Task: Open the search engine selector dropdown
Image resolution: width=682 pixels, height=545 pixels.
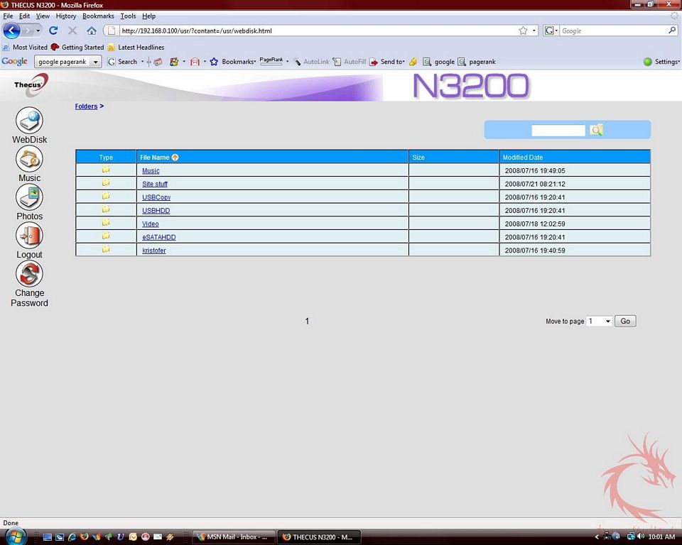Action: pyautogui.click(x=551, y=31)
